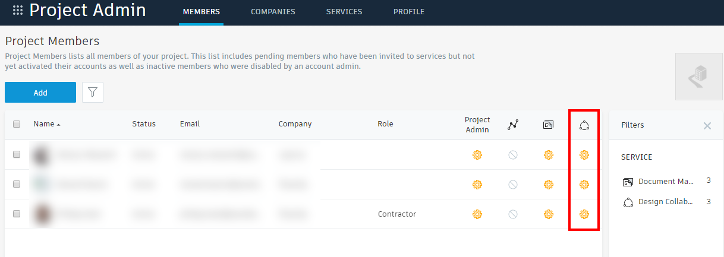Open the app switcher grid icon
Viewport: 724px width, 257px height.
(x=18, y=10)
